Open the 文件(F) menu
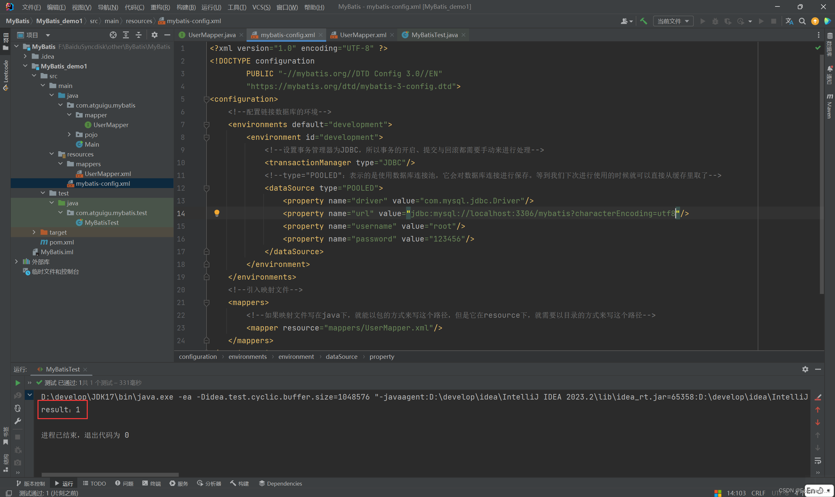The width and height of the screenshot is (835, 497). [31, 7]
